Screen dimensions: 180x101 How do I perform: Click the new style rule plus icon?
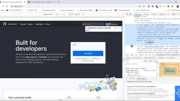point(154,61)
